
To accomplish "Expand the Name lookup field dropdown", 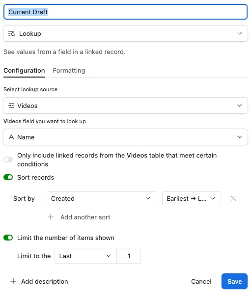I will (x=126, y=137).
